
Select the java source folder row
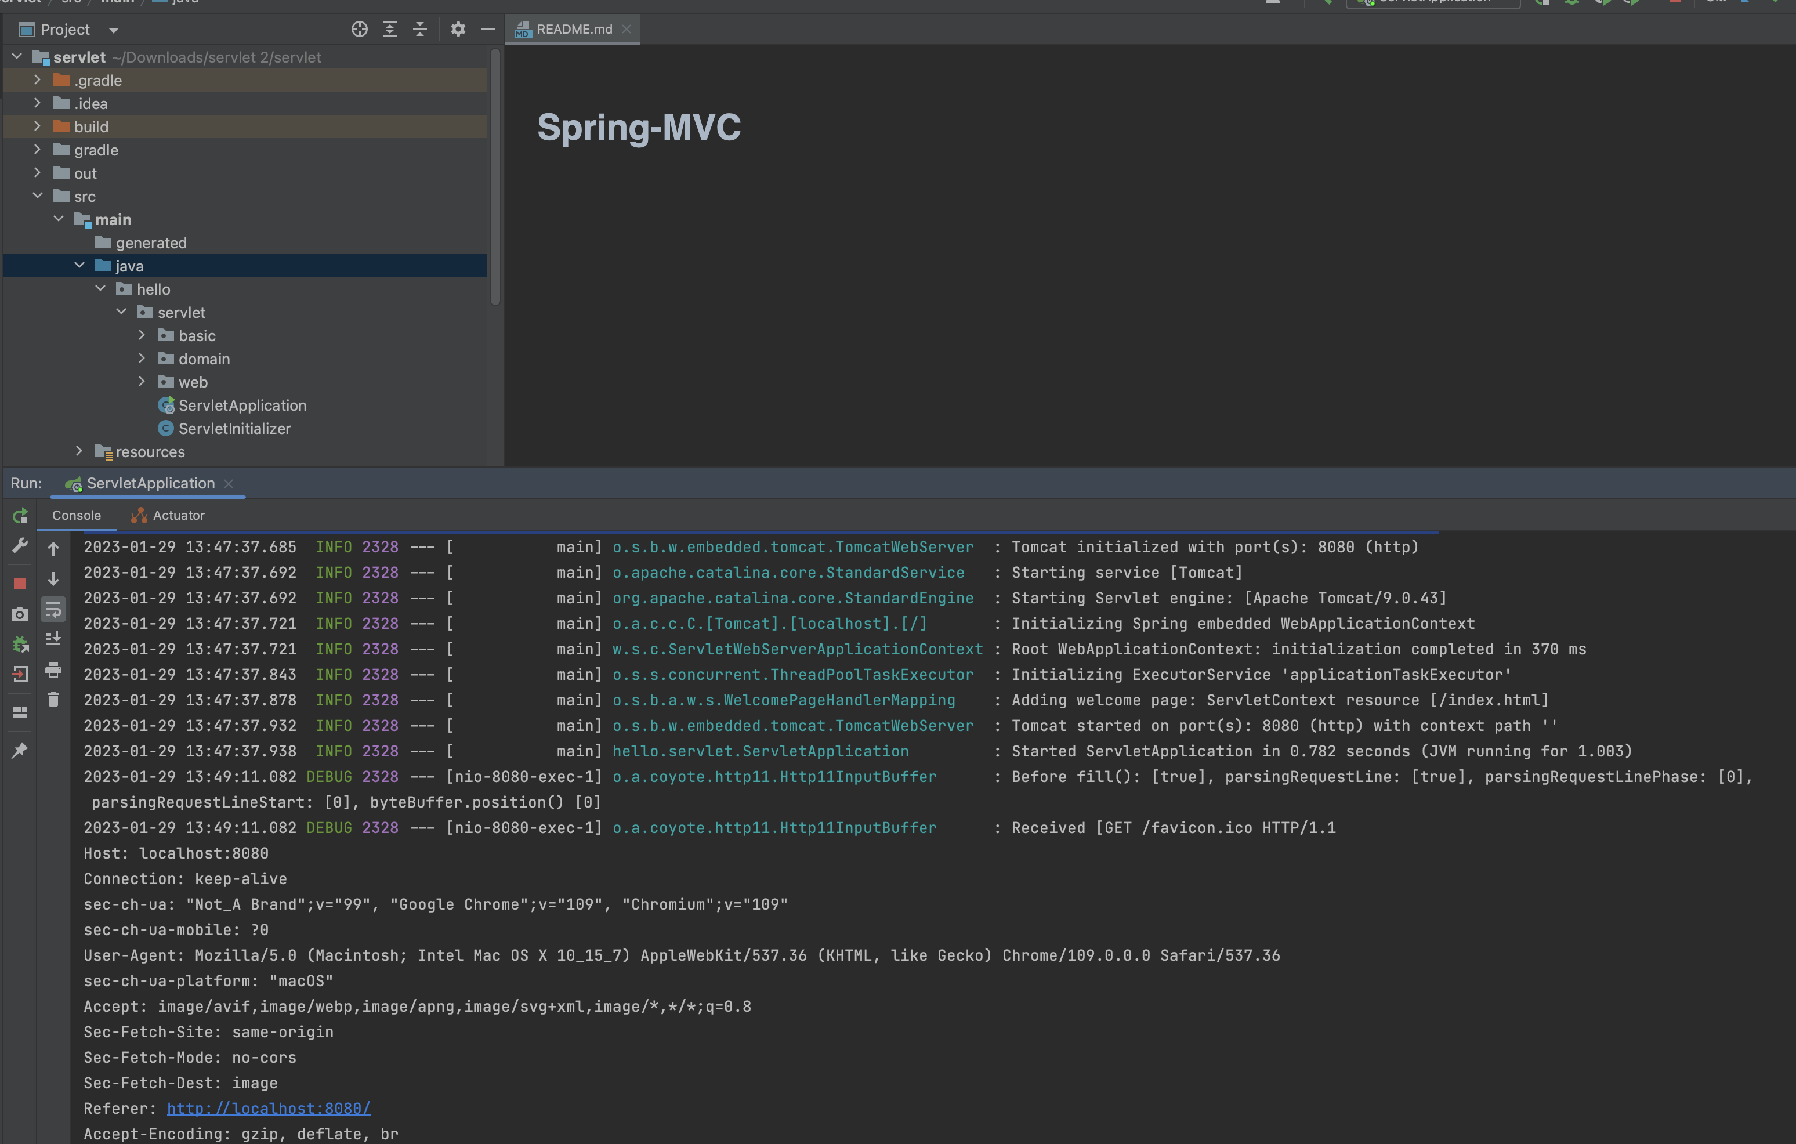click(x=245, y=266)
